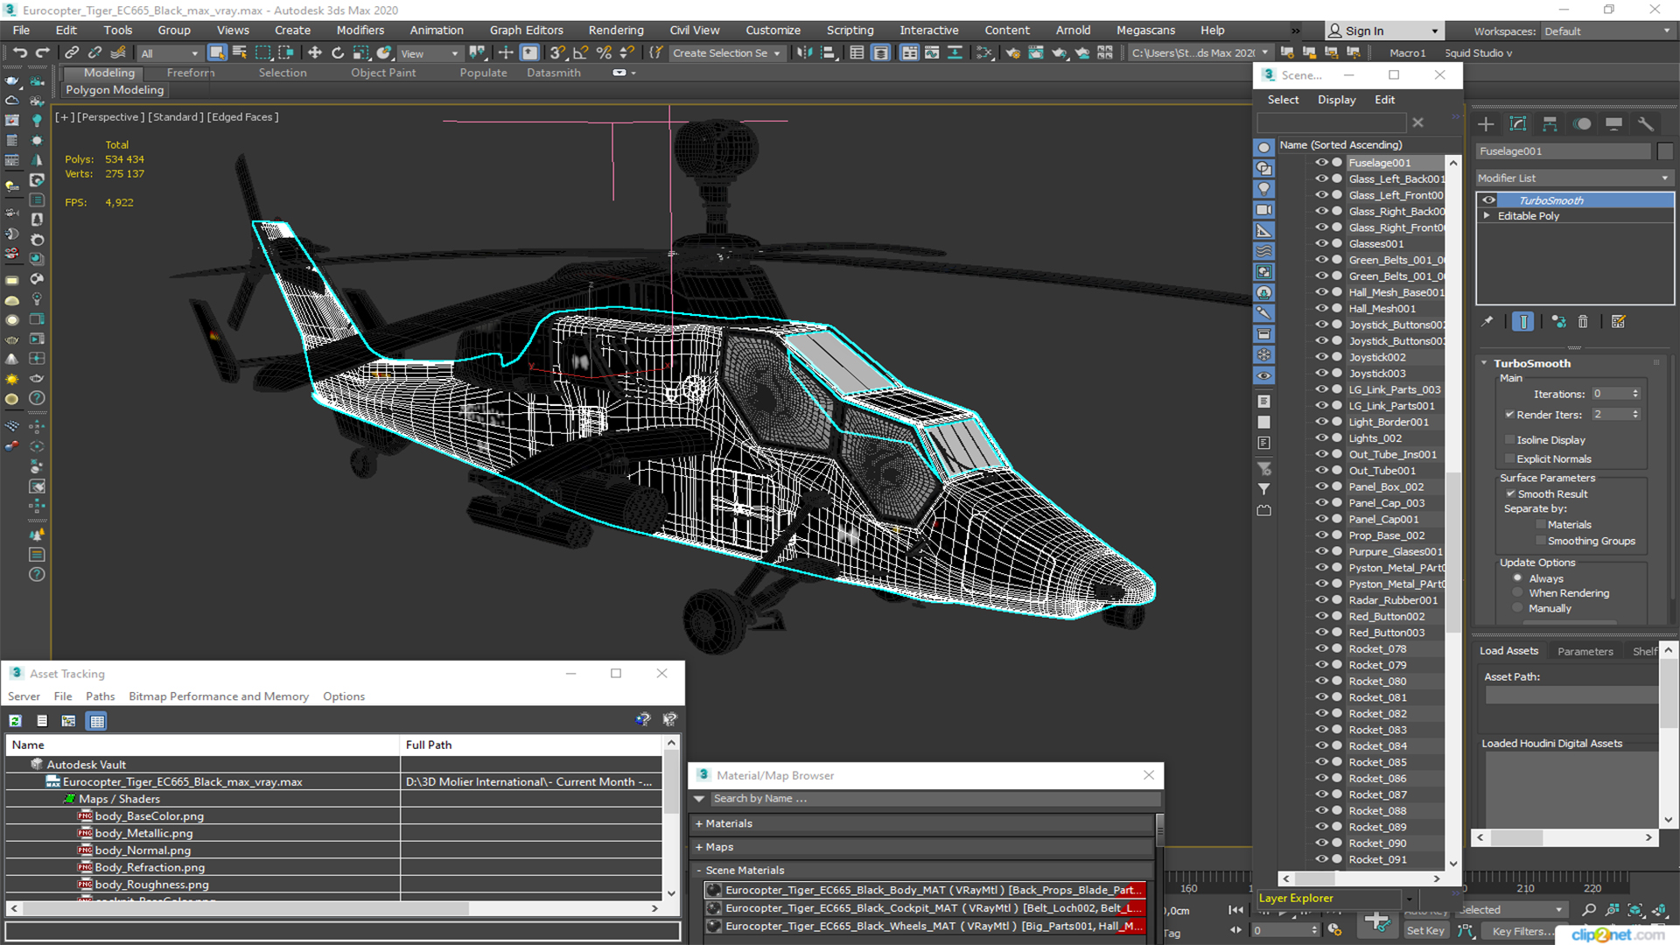Viewport: 1680px width, 945px height.
Task: Toggle TurboSmooth modifier eye icon
Action: click(x=1488, y=200)
